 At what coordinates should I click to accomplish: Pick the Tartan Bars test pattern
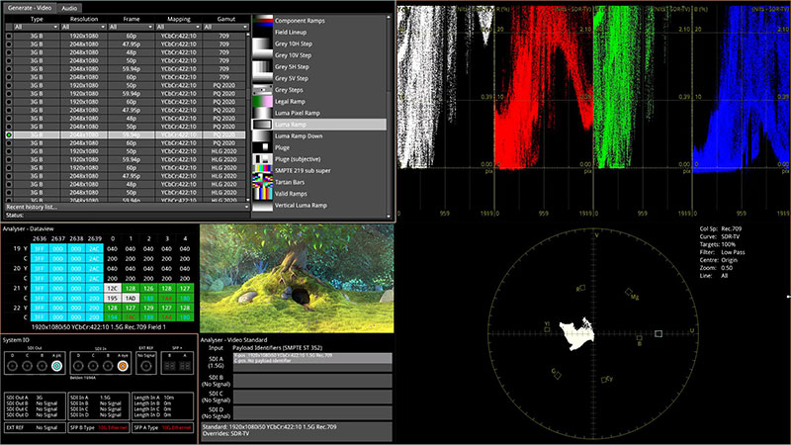[x=263, y=183]
